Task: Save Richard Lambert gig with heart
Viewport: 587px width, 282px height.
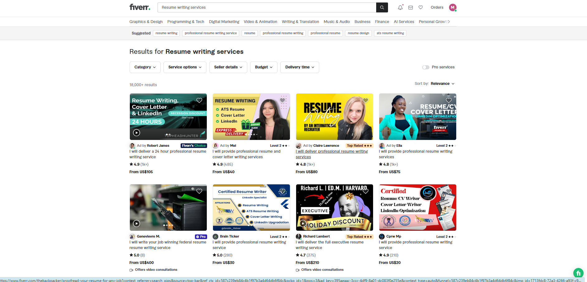Action: pos(366,191)
